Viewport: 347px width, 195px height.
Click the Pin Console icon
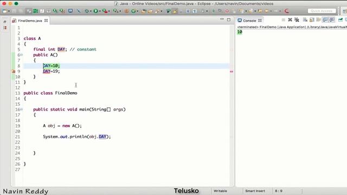(340, 20)
